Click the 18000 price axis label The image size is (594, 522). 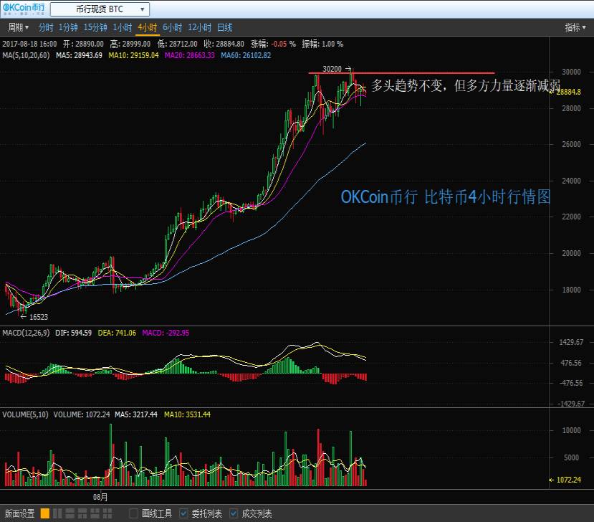click(x=571, y=290)
